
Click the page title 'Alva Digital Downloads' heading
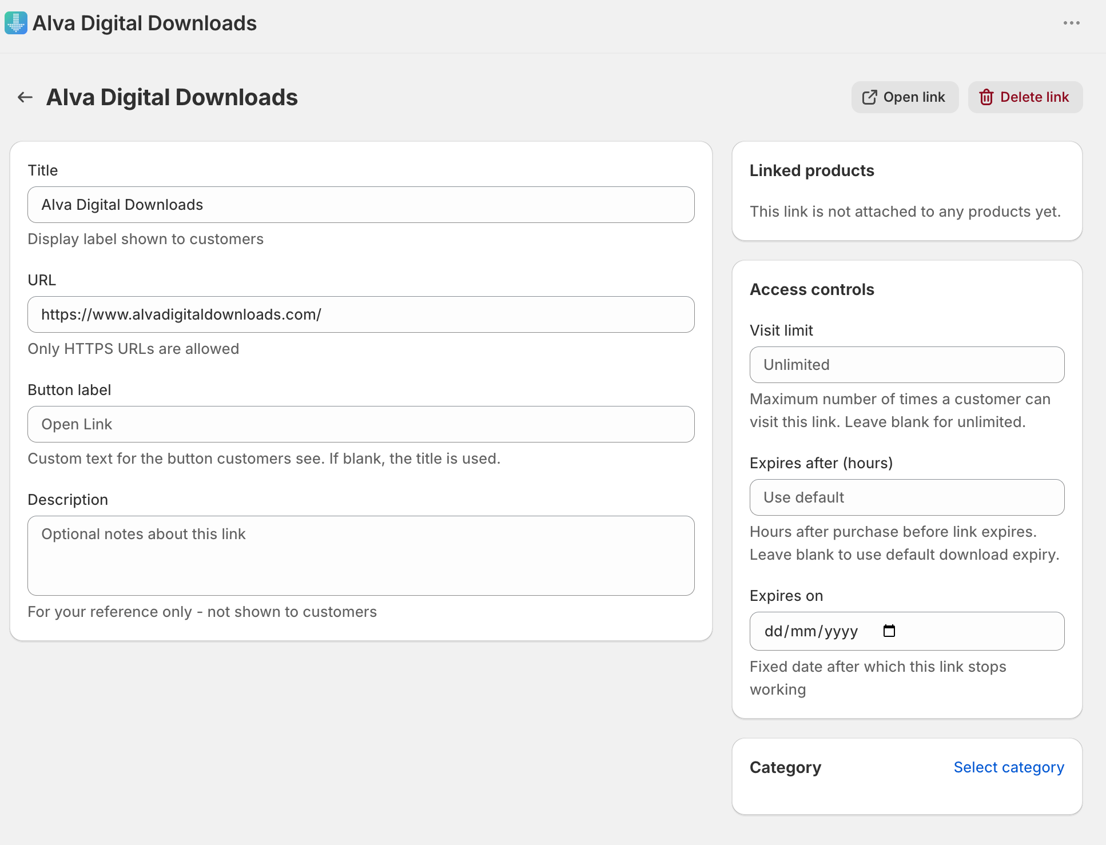tap(172, 97)
